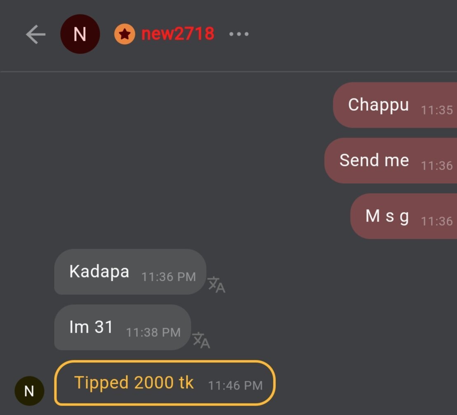Select the "Send me" message text
The width and height of the screenshot is (457, 415).
tap(374, 160)
